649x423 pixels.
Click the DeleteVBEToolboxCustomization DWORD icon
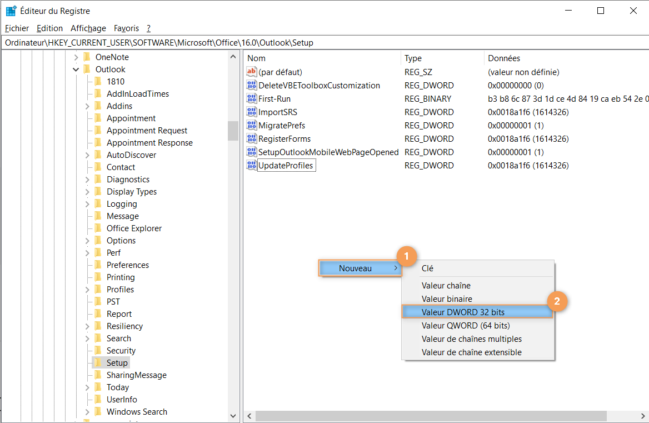click(251, 85)
